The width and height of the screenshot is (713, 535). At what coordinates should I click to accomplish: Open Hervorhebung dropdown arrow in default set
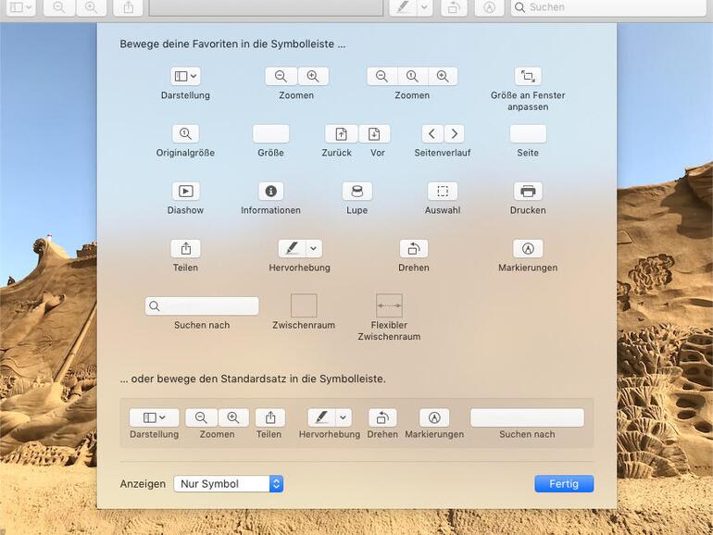pos(344,417)
